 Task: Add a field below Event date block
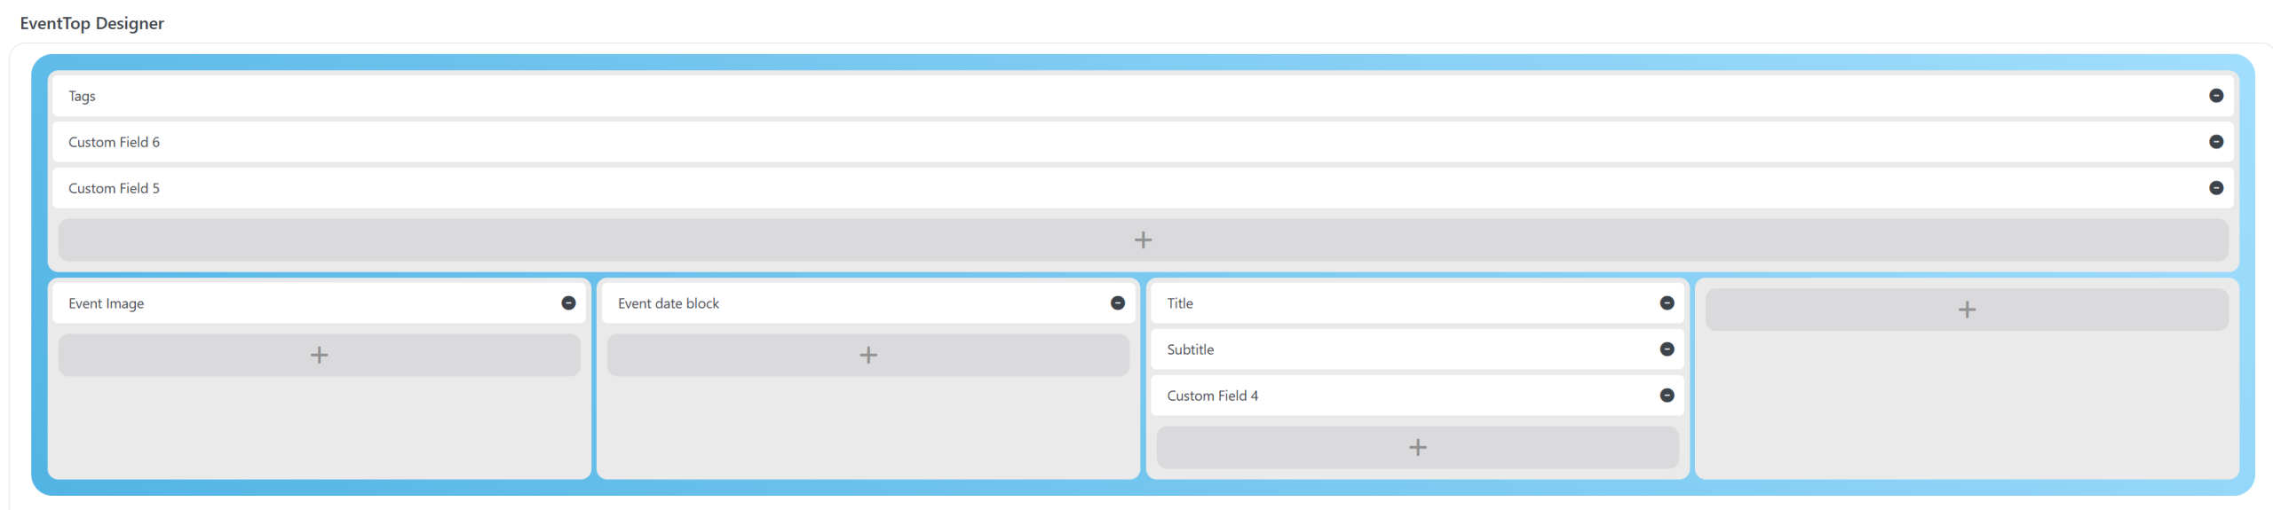point(867,356)
